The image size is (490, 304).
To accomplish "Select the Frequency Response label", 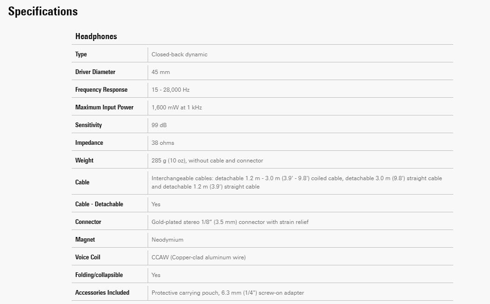I will click(x=101, y=90).
